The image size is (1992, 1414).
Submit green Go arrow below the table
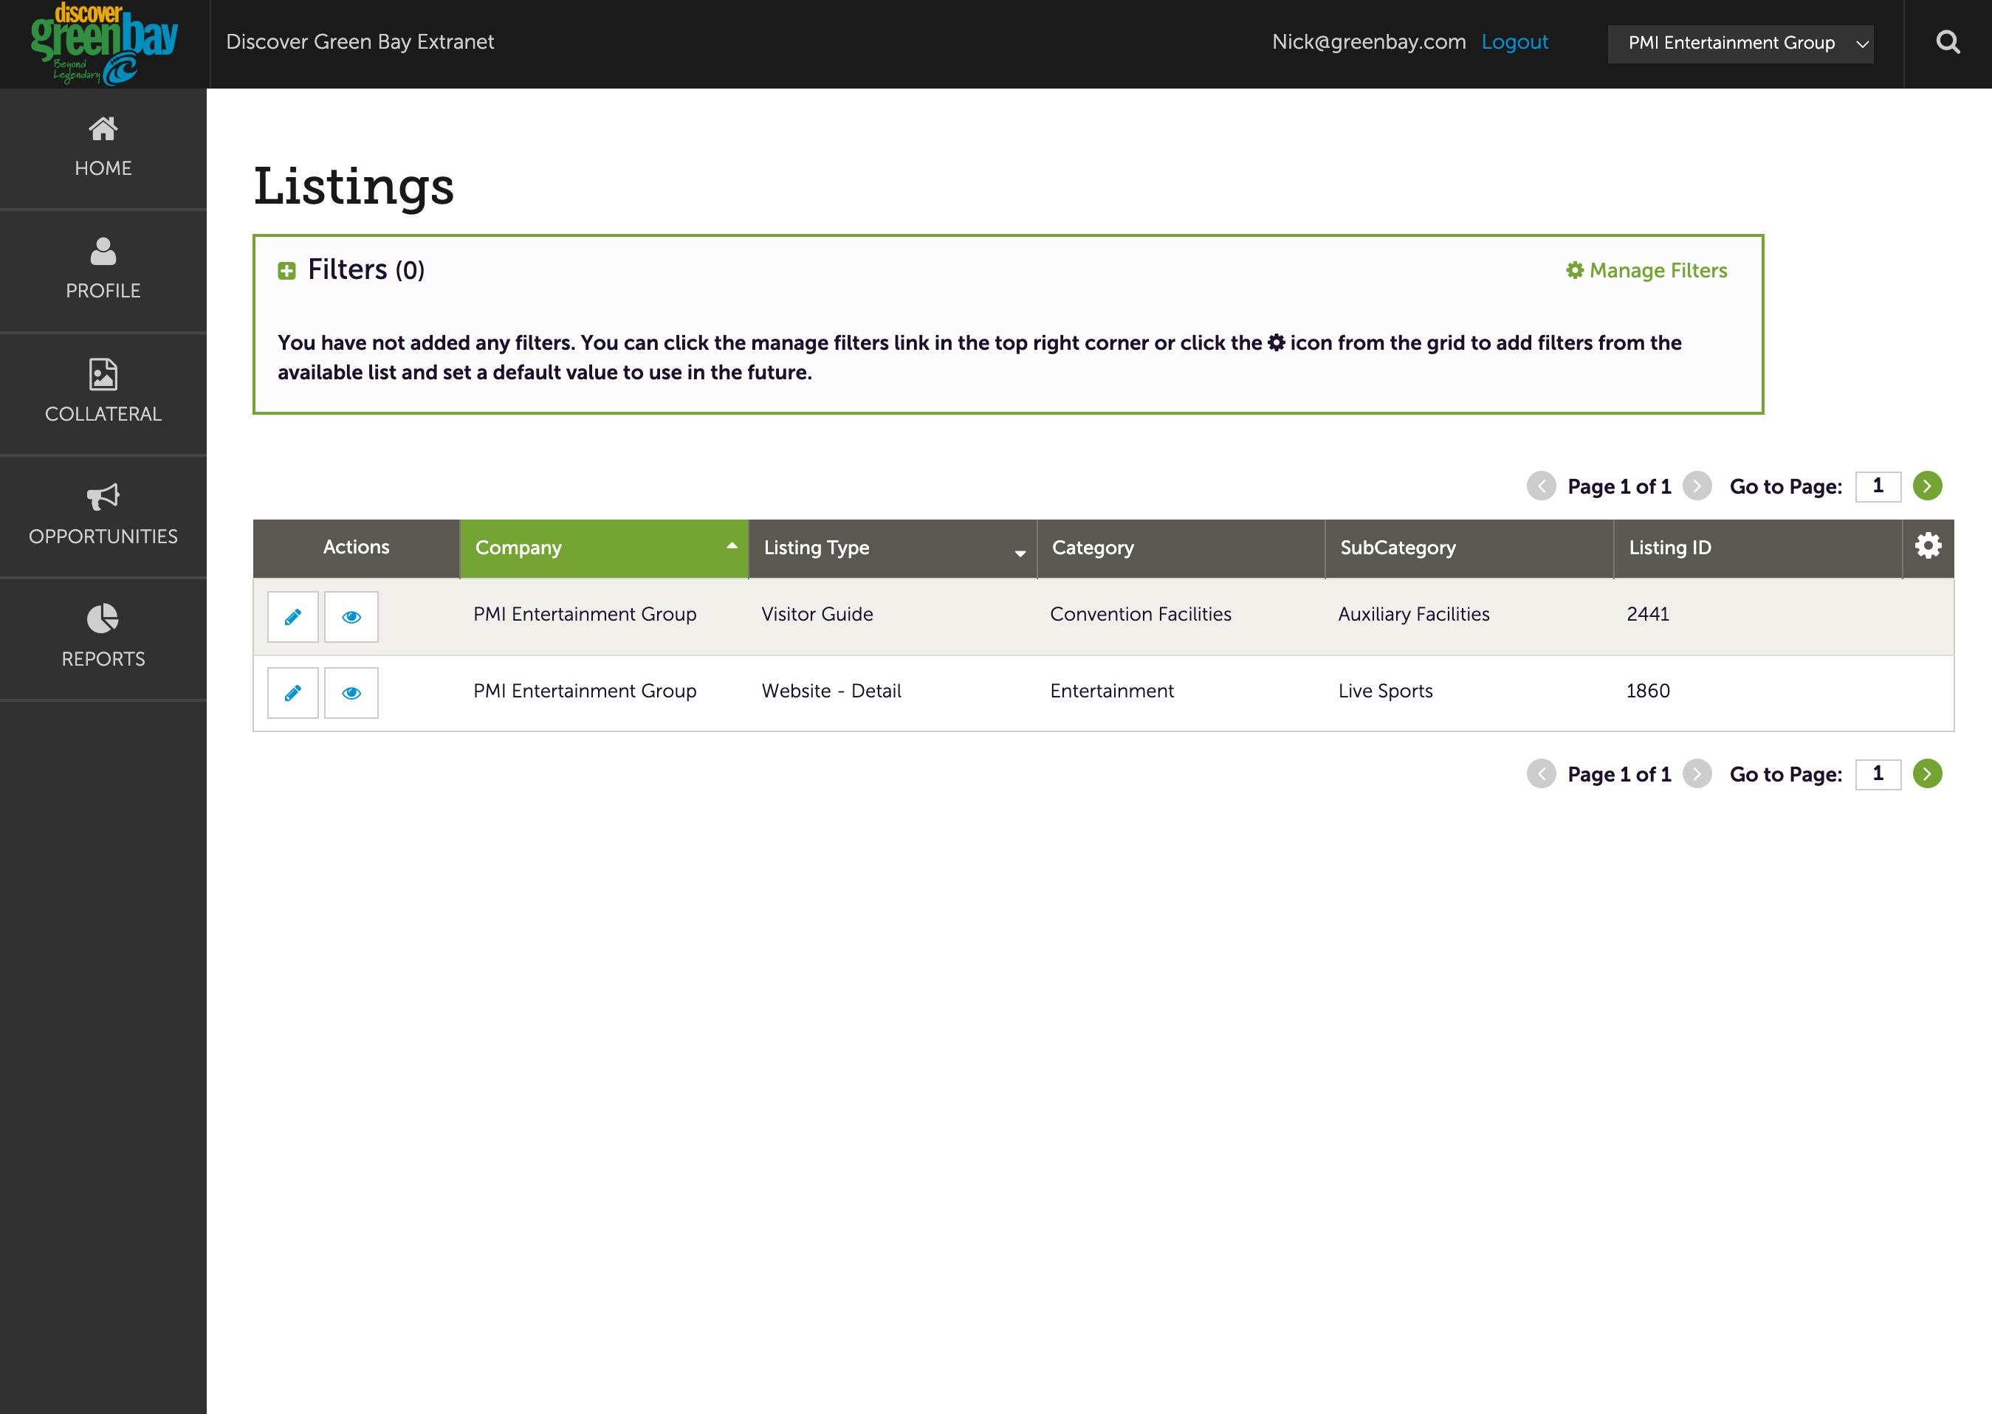(1927, 774)
